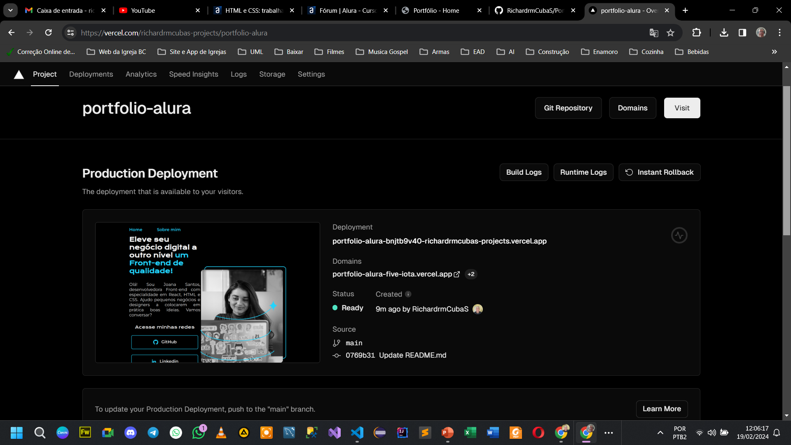Click the Instant Rollback icon
Image resolution: width=791 pixels, height=445 pixels.
tap(630, 172)
